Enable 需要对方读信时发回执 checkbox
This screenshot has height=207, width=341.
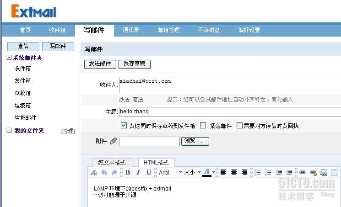point(239,126)
